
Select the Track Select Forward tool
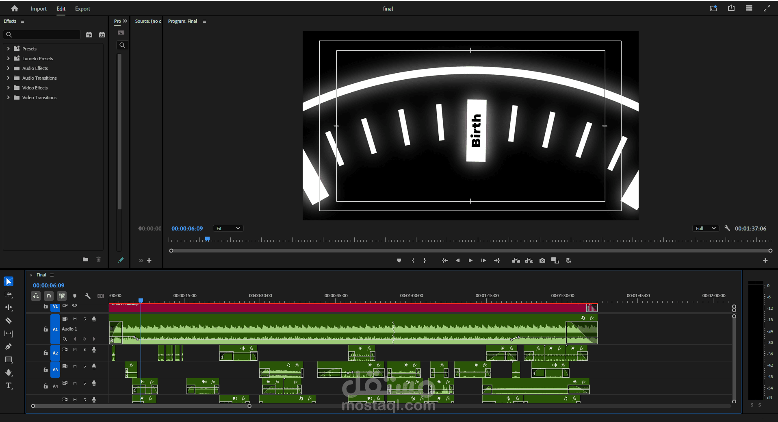click(x=8, y=294)
